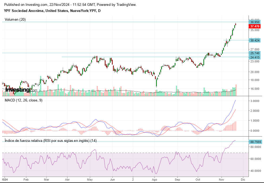Click the May label on the time axis
The height and width of the screenshot is (183, 264).
[90, 179]
